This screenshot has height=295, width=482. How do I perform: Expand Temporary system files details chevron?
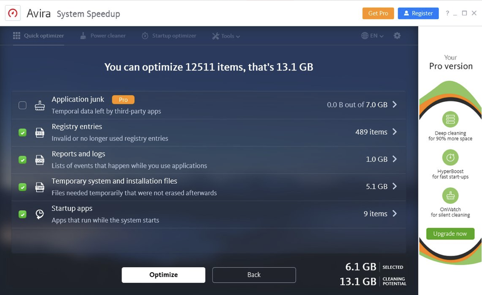pyautogui.click(x=395, y=186)
